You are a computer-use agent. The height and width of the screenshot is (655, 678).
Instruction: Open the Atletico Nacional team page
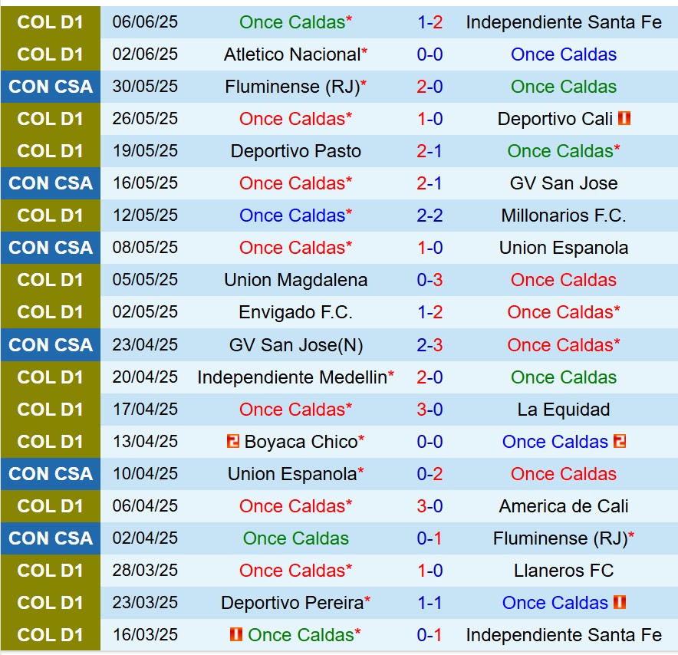click(292, 54)
